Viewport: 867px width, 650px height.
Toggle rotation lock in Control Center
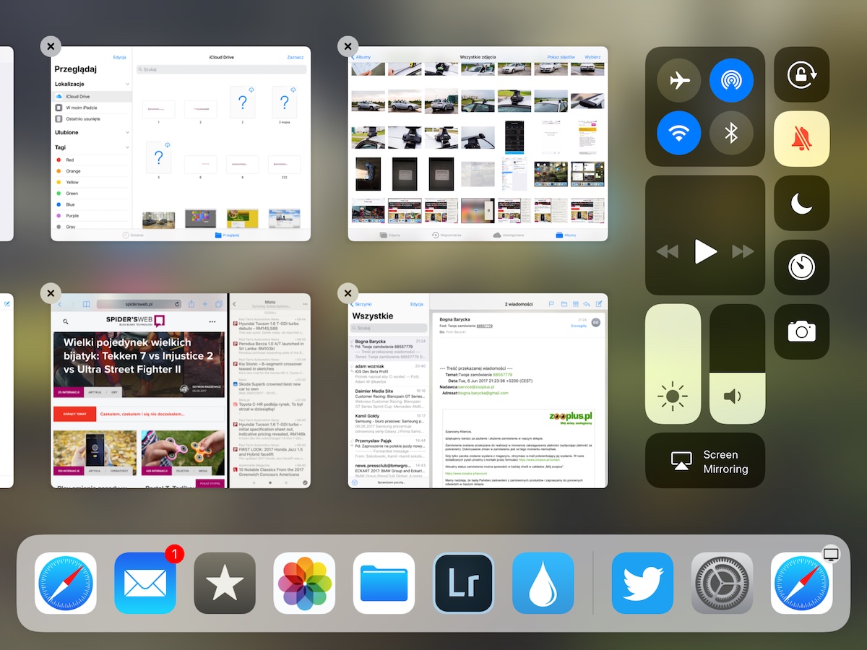pos(802,74)
